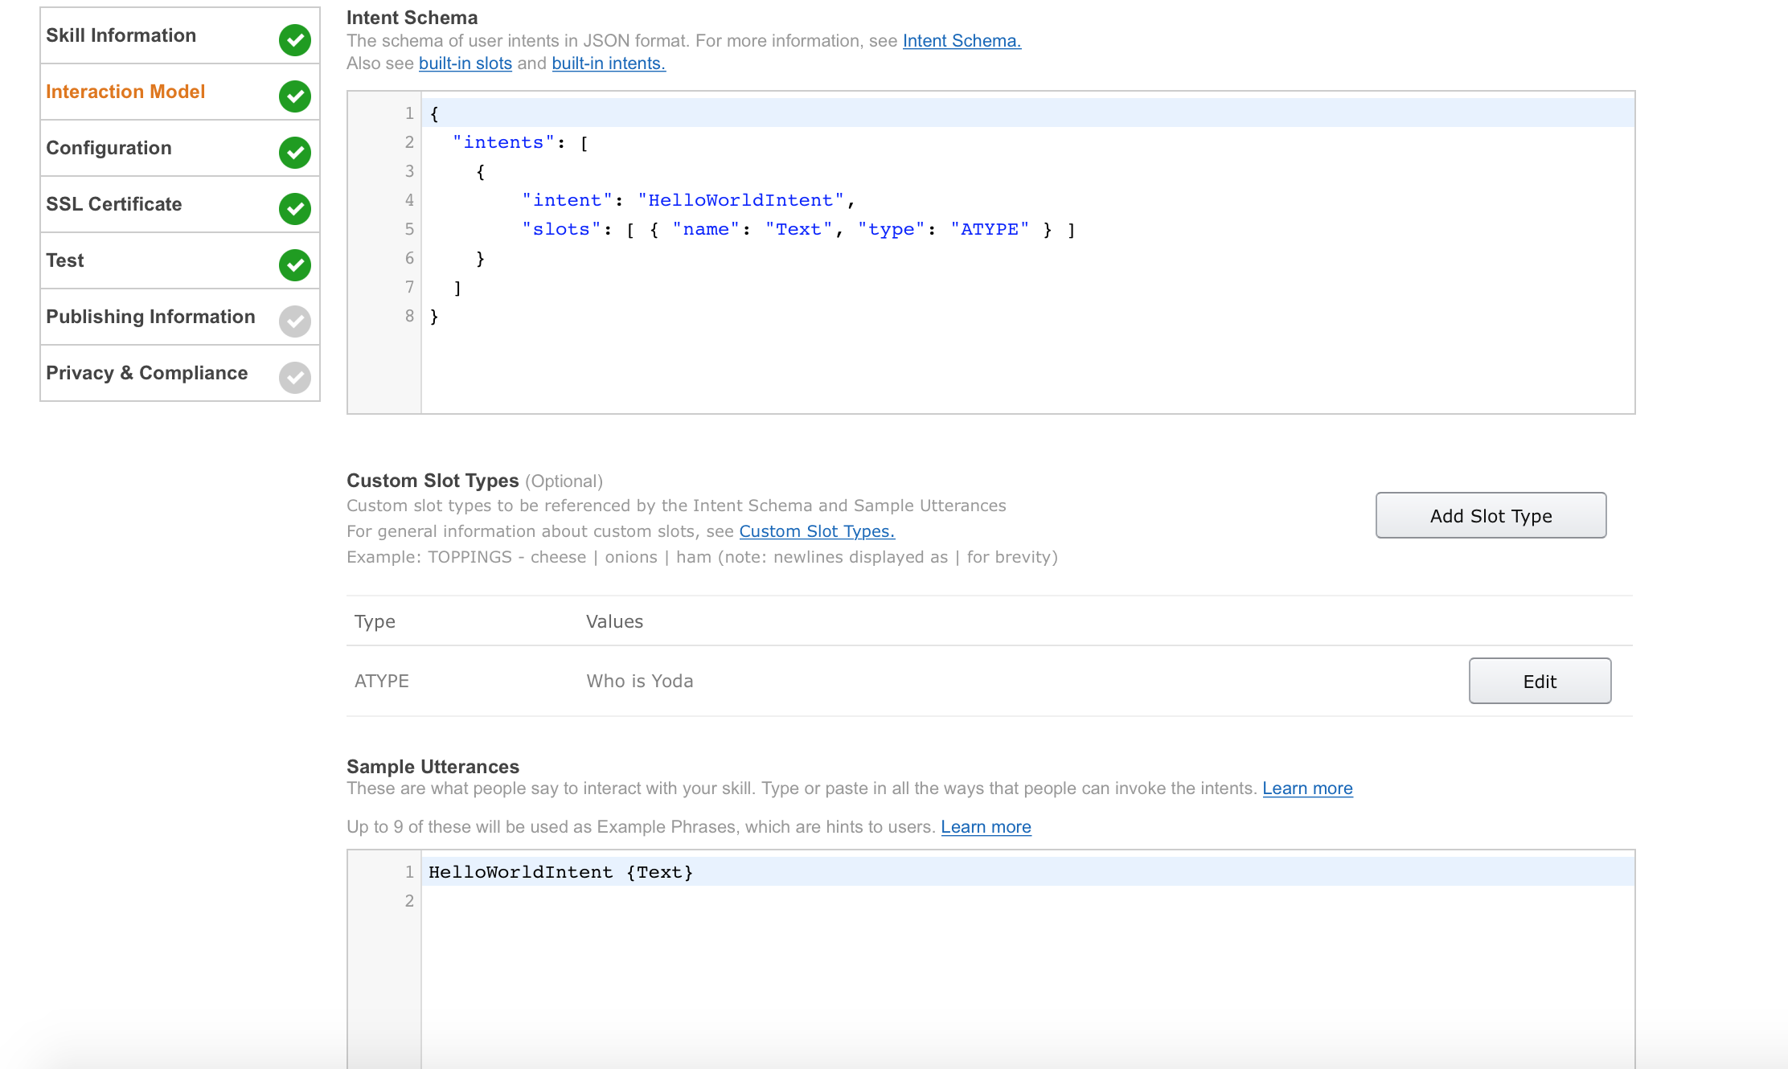Click Learn more about Example Phrases
1788x1069 pixels.
click(x=986, y=827)
